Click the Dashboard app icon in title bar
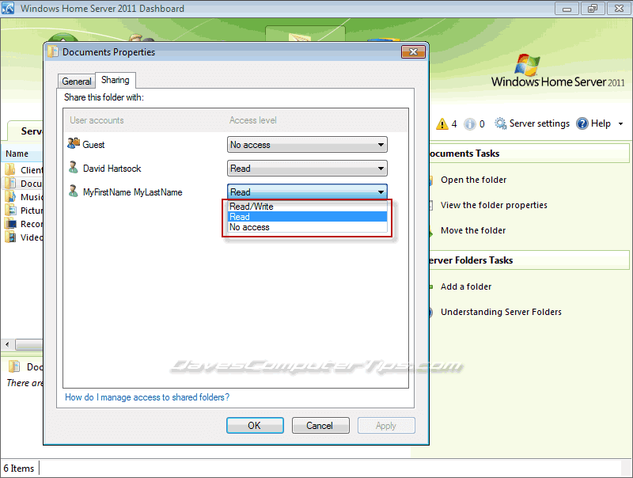 8,8
